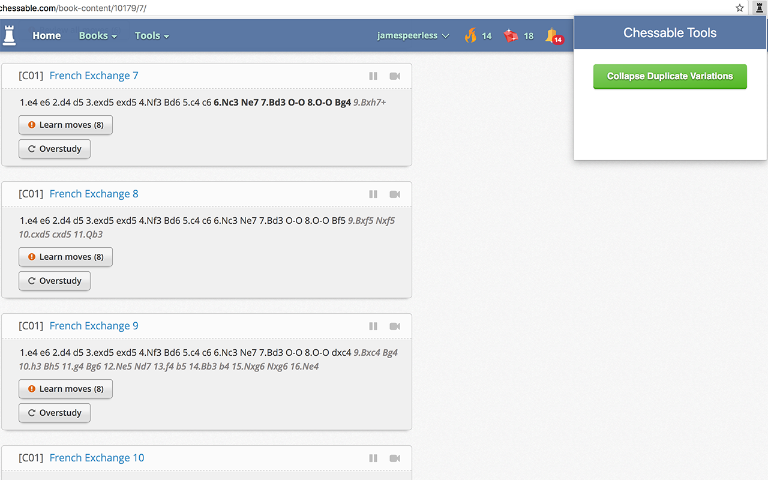Pause the French Exchange 7 variation

click(x=373, y=76)
